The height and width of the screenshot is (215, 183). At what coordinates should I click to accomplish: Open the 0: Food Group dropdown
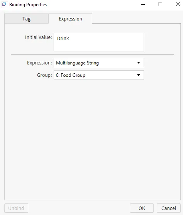click(99, 75)
